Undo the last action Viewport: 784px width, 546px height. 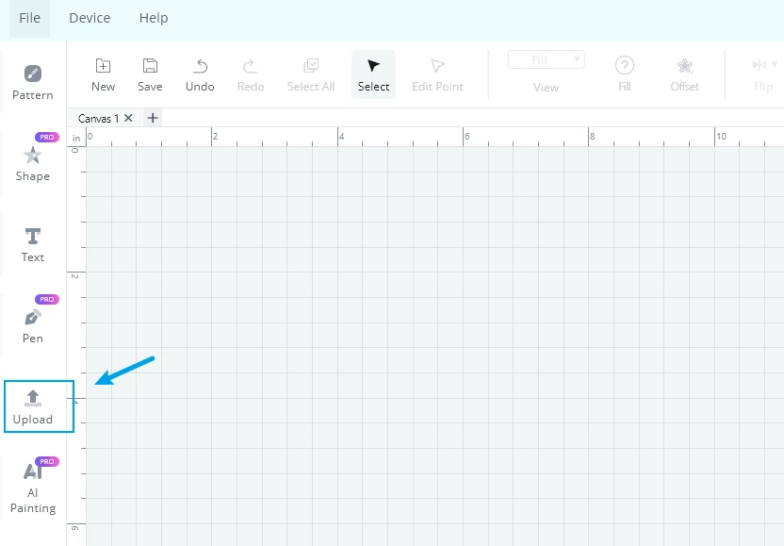[x=200, y=74]
